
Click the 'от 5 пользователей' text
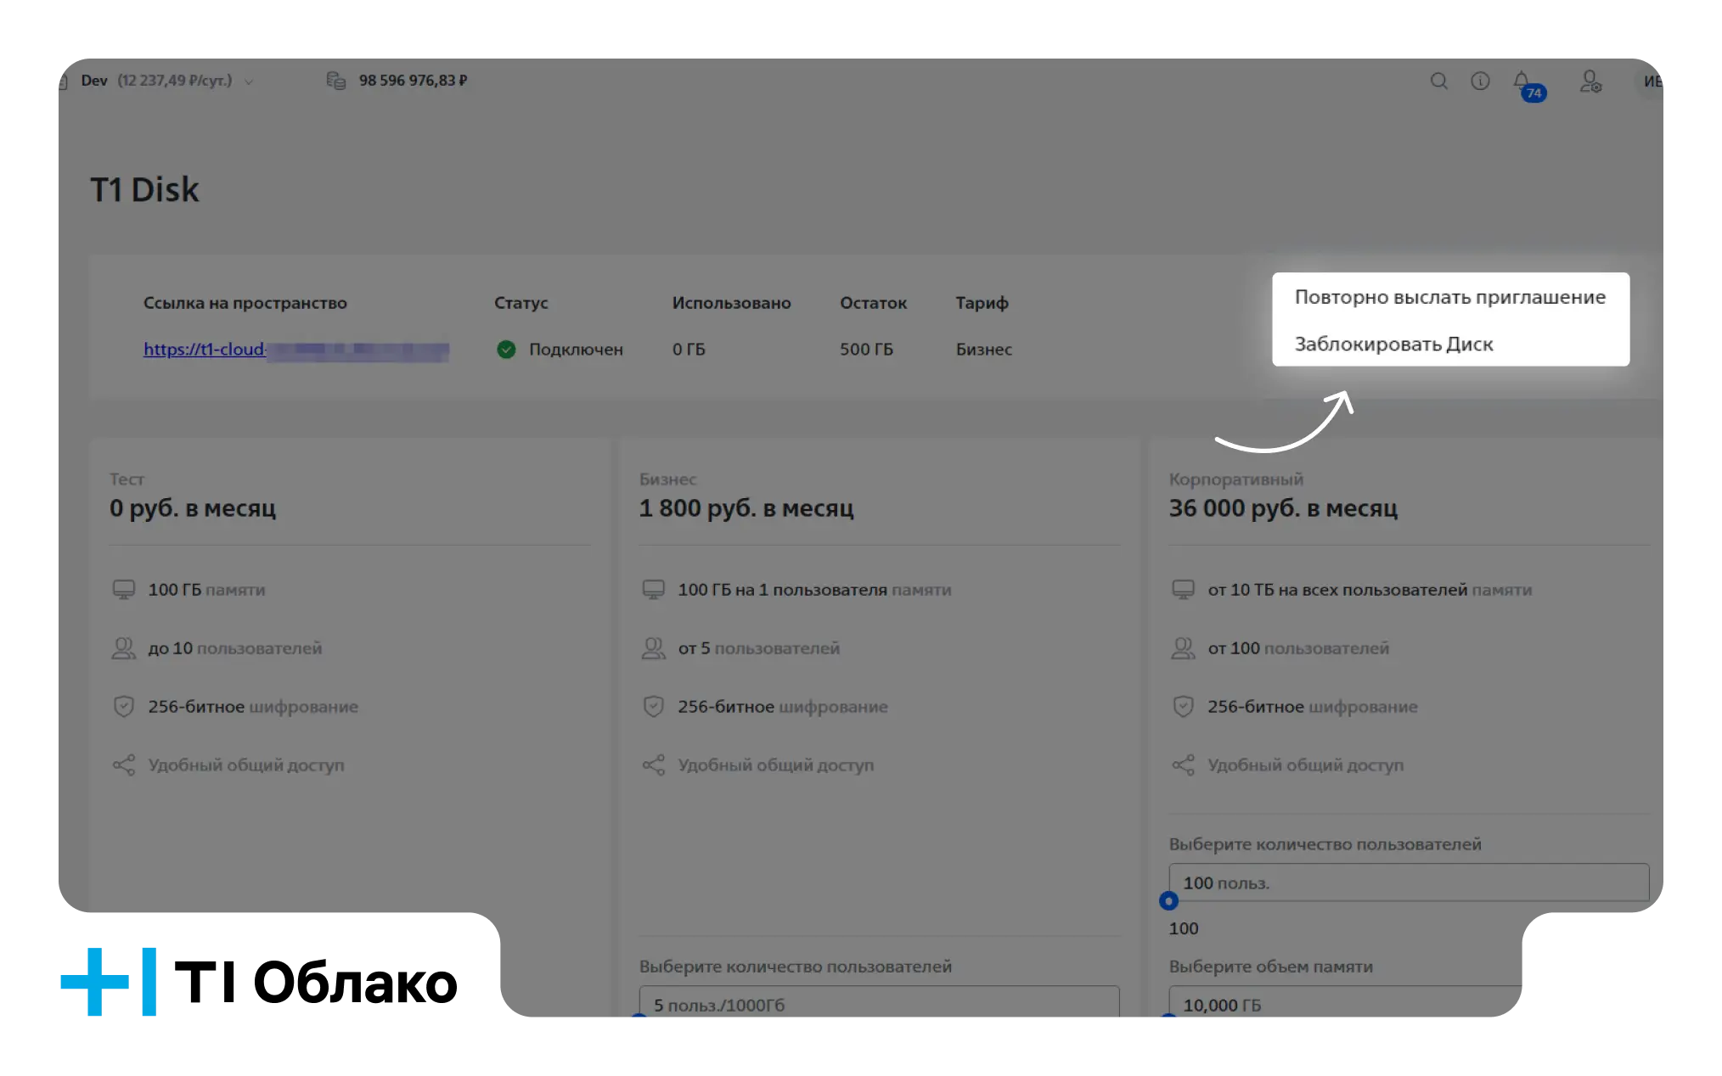(x=758, y=648)
